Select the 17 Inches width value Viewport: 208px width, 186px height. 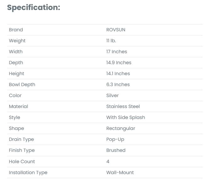pyautogui.click(x=116, y=52)
